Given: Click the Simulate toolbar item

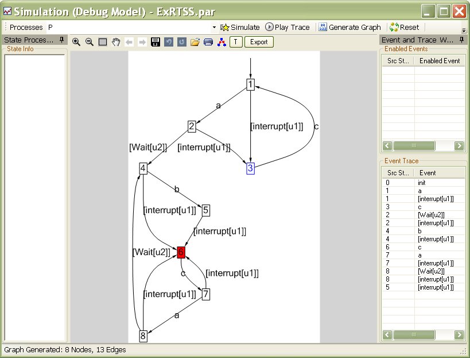Looking at the screenshot, I should pos(240,28).
